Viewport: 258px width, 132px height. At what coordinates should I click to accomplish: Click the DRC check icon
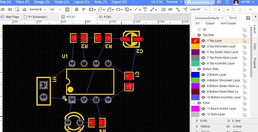coord(171,10)
